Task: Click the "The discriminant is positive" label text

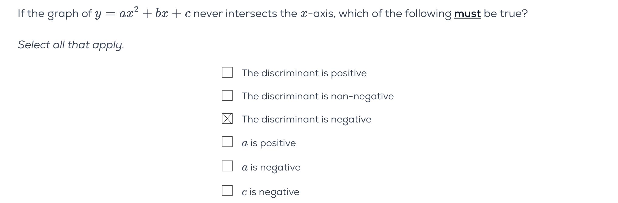Action: (x=304, y=73)
